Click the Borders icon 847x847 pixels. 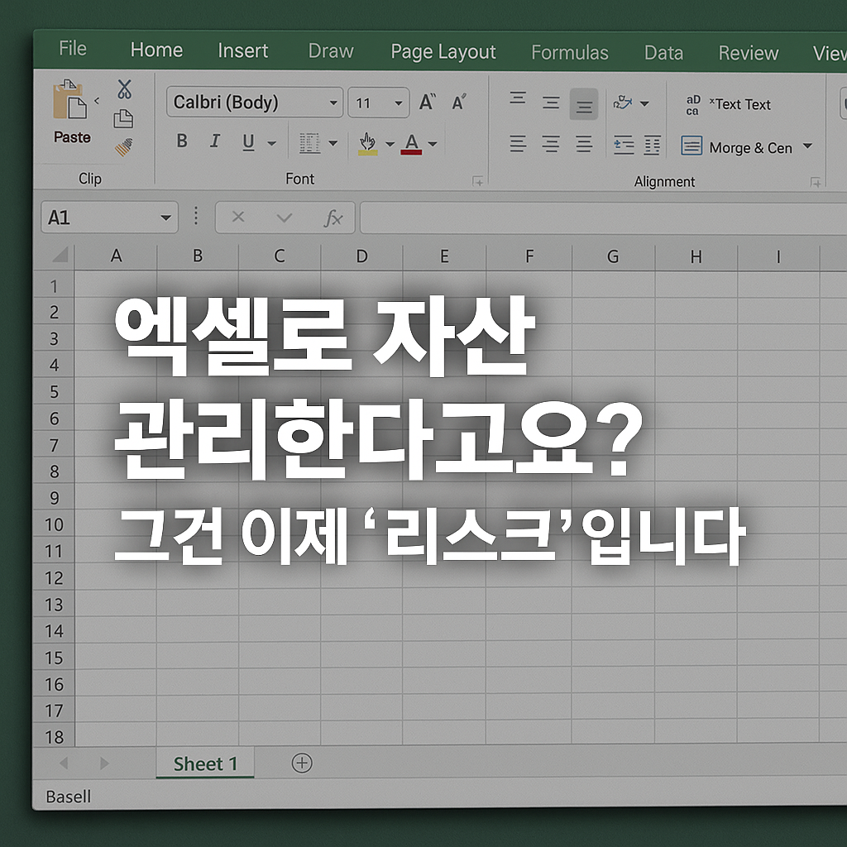click(309, 143)
